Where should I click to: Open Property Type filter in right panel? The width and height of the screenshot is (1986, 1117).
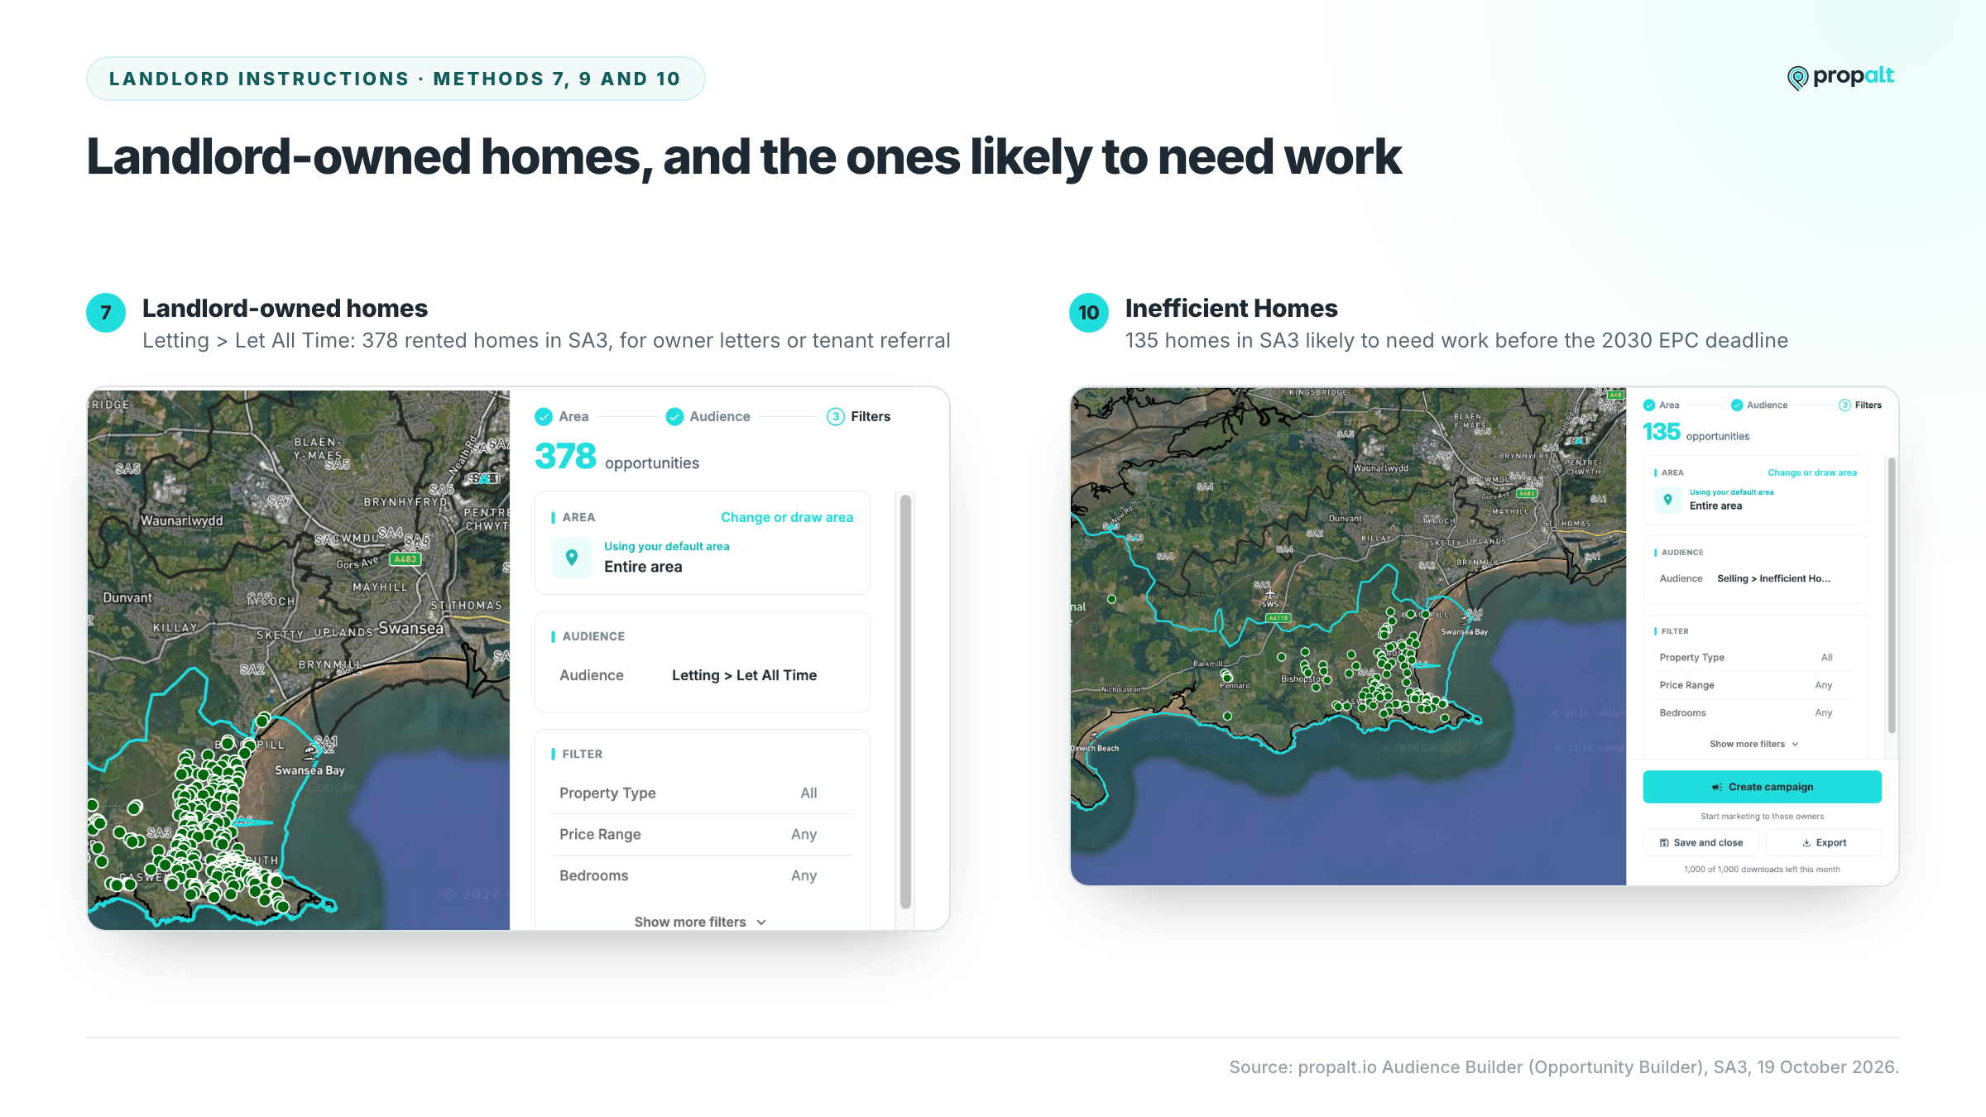tap(1756, 657)
